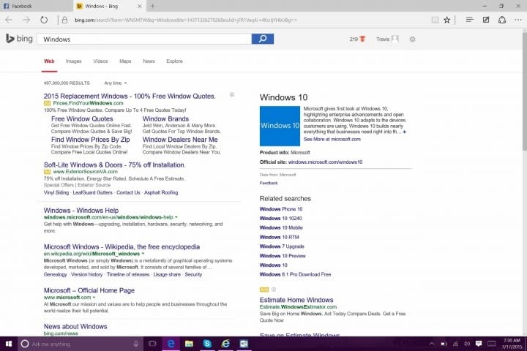Open See More at microsoft.com link
The height and width of the screenshot is (351, 527).
pos(332,139)
